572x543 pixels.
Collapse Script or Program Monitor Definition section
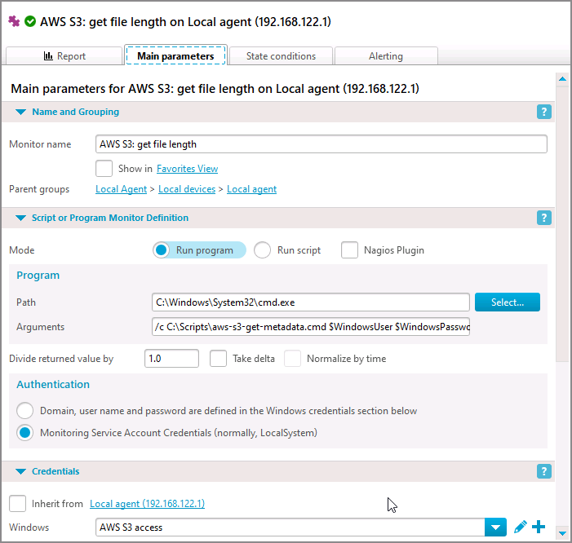(x=20, y=218)
